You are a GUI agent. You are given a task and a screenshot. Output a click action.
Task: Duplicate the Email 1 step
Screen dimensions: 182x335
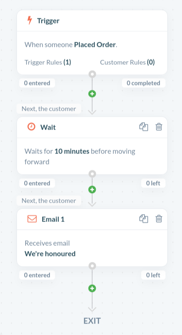pyautogui.click(x=143, y=219)
